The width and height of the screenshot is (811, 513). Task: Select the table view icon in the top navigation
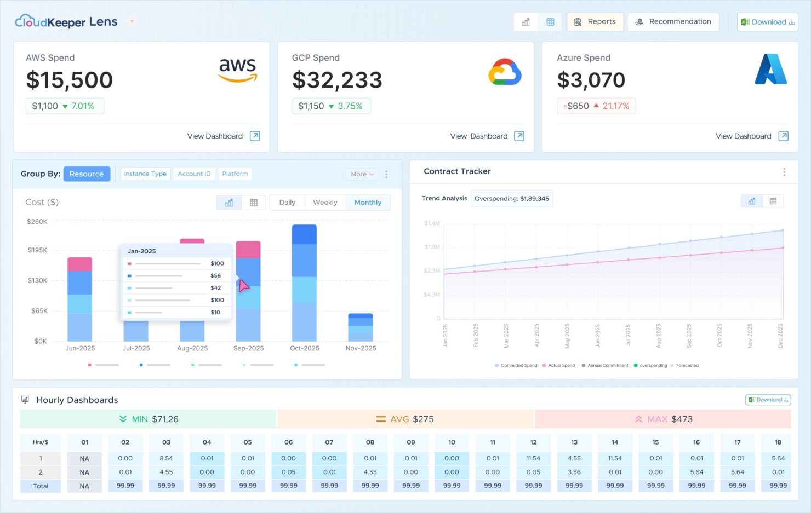click(x=550, y=22)
